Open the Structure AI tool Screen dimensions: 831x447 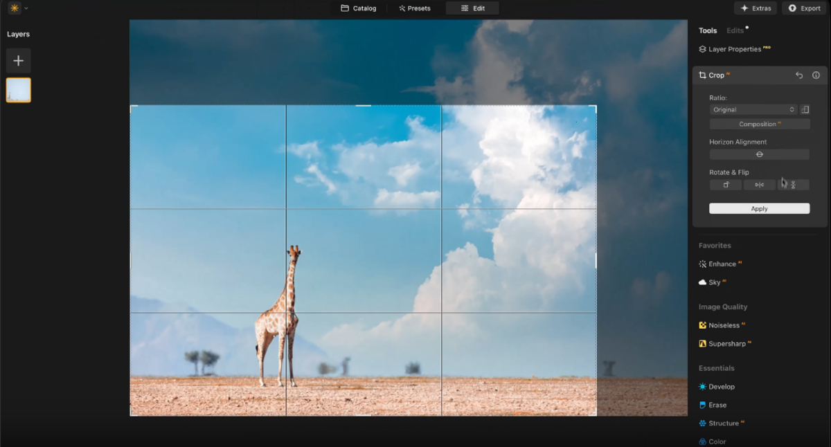click(x=723, y=423)
